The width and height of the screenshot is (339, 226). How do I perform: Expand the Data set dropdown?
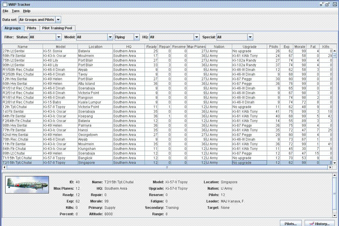58,20
